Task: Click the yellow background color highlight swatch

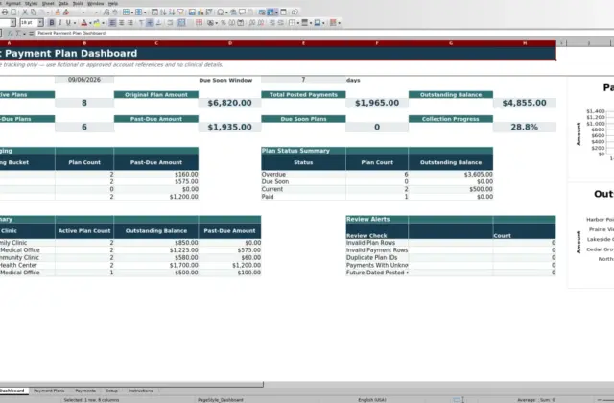Action: pyautogui.click(x=96, y=23)
